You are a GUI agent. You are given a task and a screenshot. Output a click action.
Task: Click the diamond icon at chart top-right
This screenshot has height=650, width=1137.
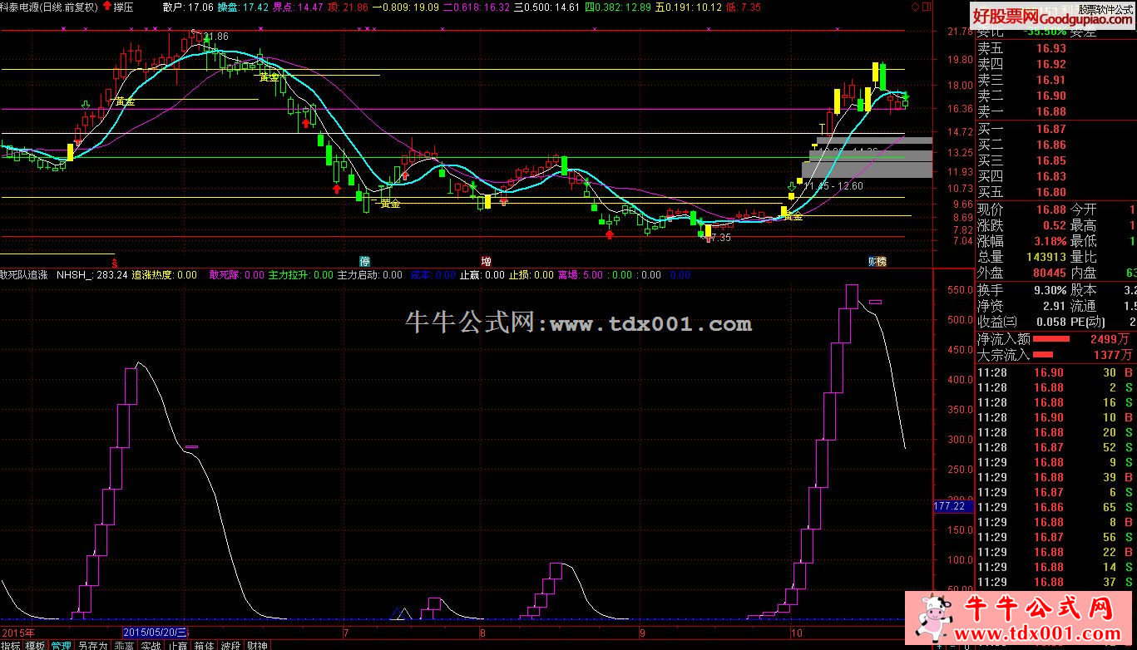click(x=916, y=7)
